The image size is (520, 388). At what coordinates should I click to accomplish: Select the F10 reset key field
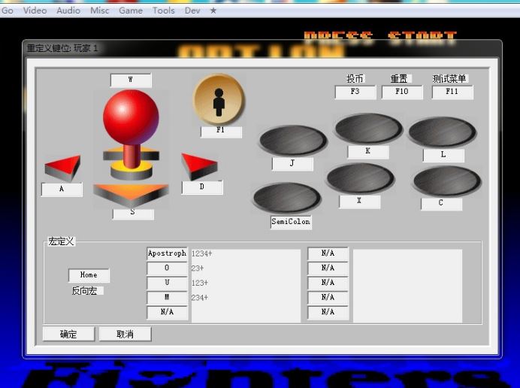(402, 92)
